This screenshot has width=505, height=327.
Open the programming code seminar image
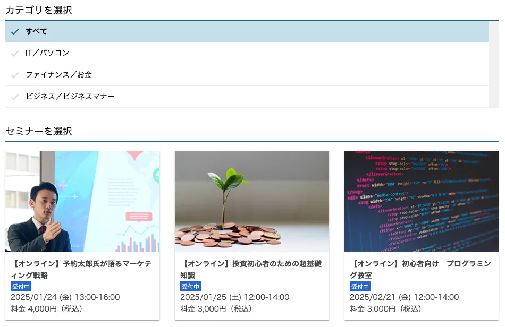(x=421, y=201)
